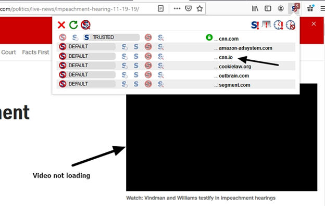Image resolution: width=325 pixels, height=206 pixels.
Task: Open the Facts First nav link
Action: click(x=35, y=52)
